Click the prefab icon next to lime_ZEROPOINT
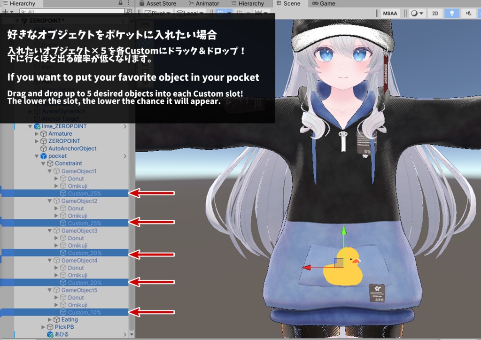Viewport: 481px width, 340px height. click(x=37, y=127)
